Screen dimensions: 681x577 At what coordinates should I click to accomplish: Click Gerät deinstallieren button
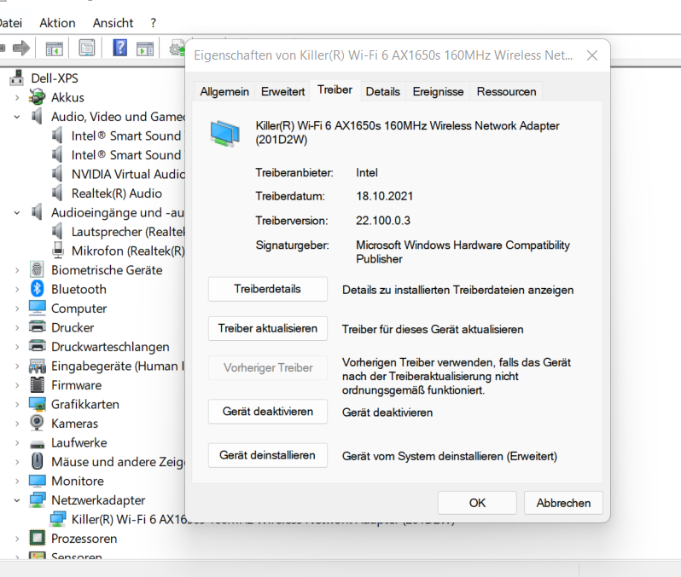(x=268, y=455)
